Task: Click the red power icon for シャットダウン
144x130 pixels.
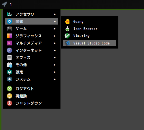Action: pos(10,103)
